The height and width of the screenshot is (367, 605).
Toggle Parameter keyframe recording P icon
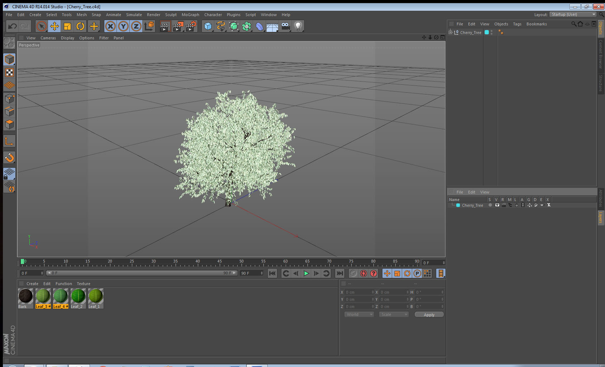tap(417, 273)
